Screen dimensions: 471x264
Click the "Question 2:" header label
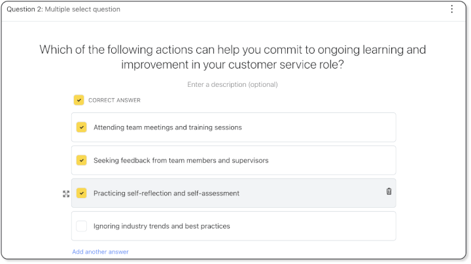(x=24, y=10)
